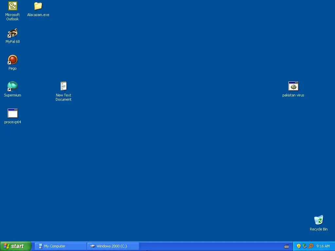Click the safely remove hardware tray icon

click(x=305, y=246)
